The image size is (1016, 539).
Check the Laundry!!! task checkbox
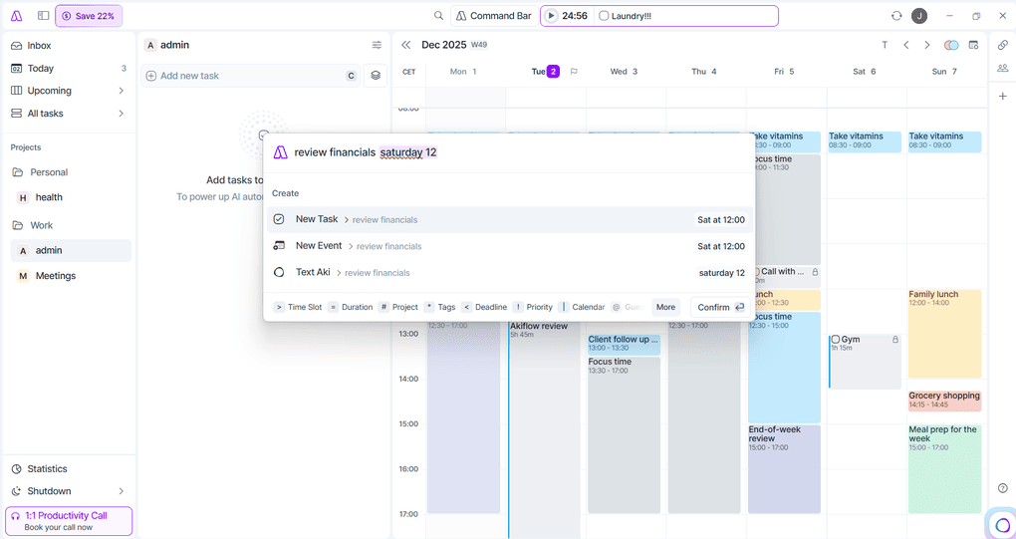[604, 16]
